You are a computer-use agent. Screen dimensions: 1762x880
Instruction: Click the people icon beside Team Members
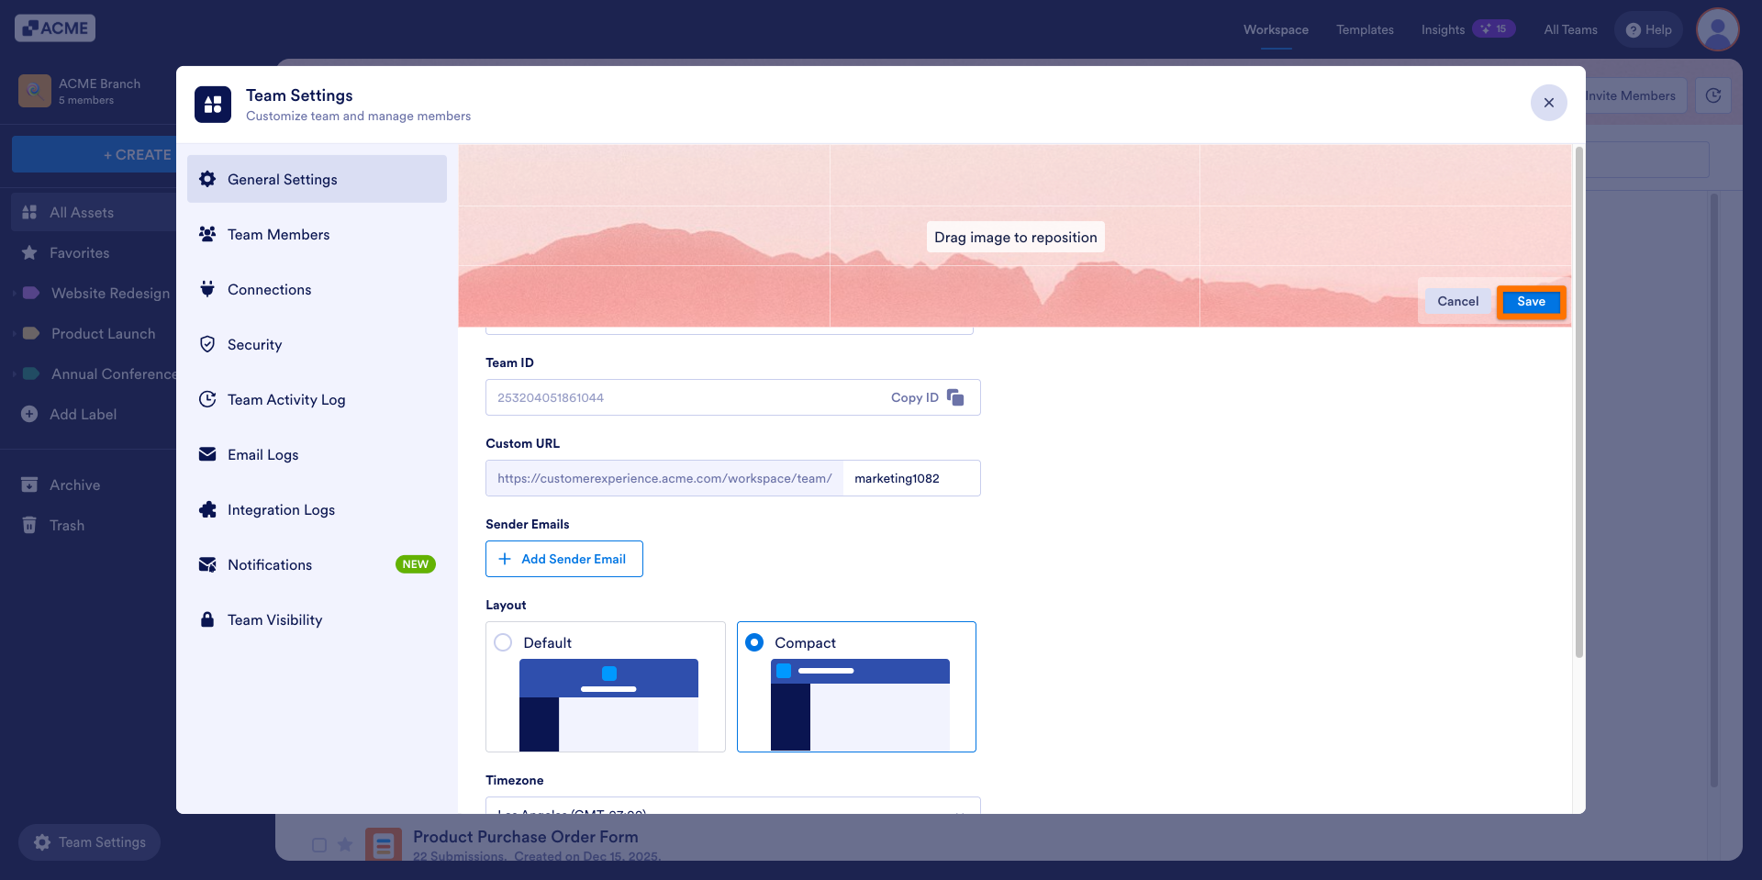207,234
